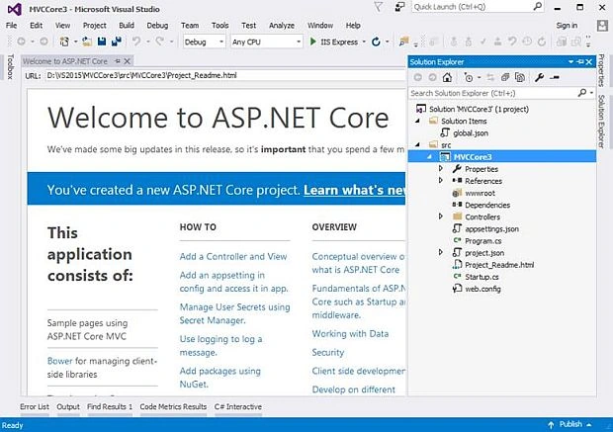Save the current file with Save icon
This screenshot has height=432, width=613.
tap(102, 42)
